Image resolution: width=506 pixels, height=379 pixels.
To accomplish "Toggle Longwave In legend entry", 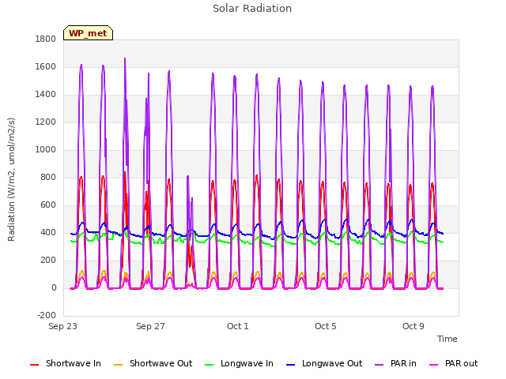I will tap(239, 363).
